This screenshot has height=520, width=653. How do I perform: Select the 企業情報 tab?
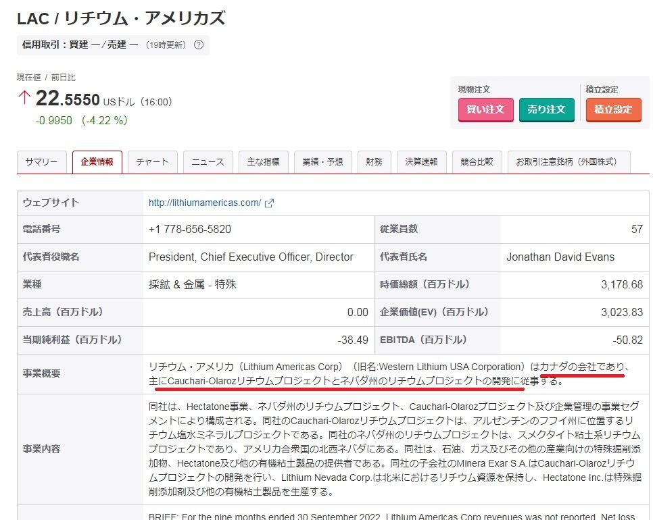tap(97, 162)
